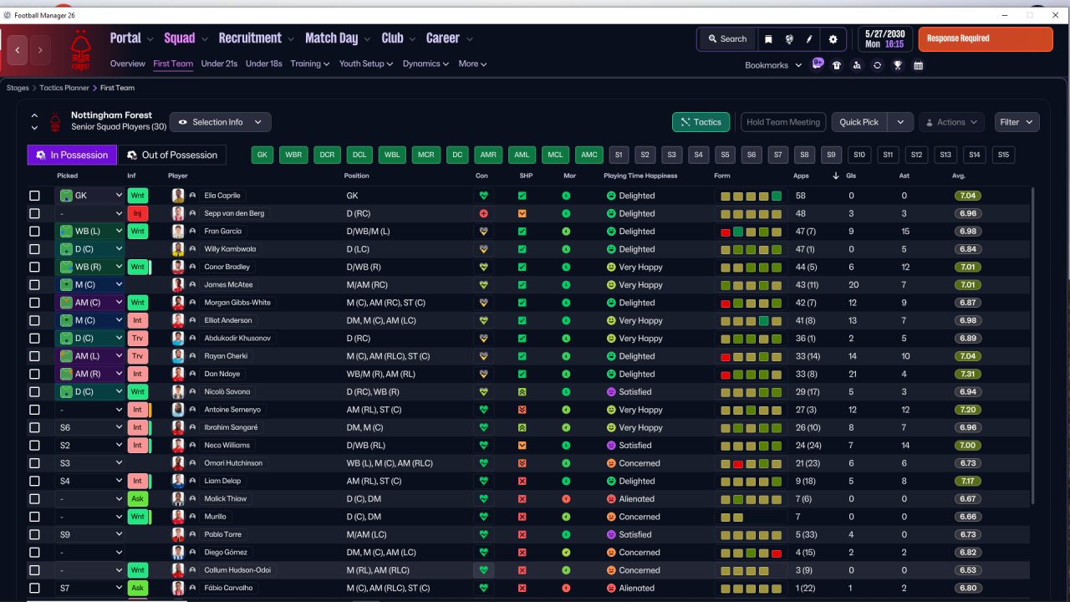This screenshot has height=602, width=1070.
Task: Go back with the left arrow
Action: coord(18,50)
